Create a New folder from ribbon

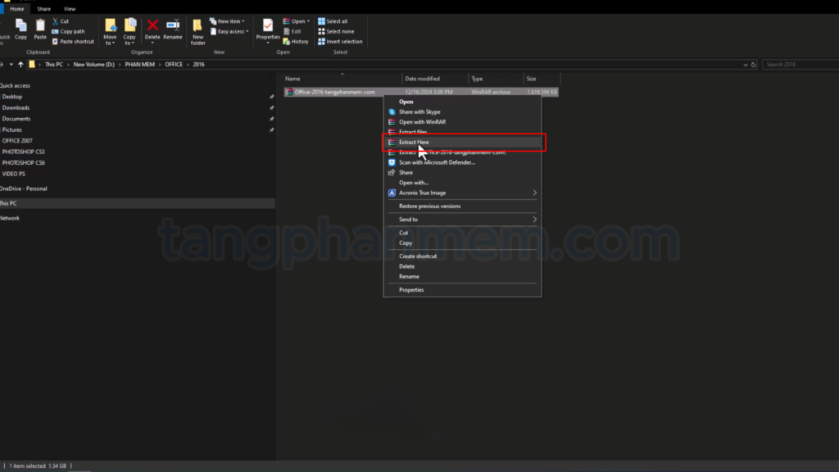[198, 32]
